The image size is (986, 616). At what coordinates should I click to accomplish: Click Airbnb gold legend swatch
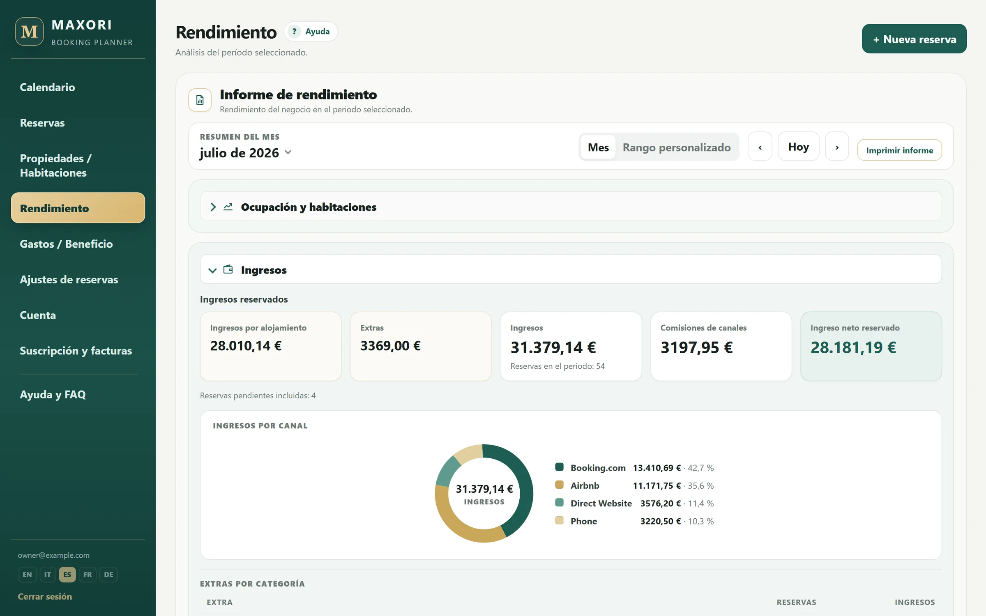point(559,485)
